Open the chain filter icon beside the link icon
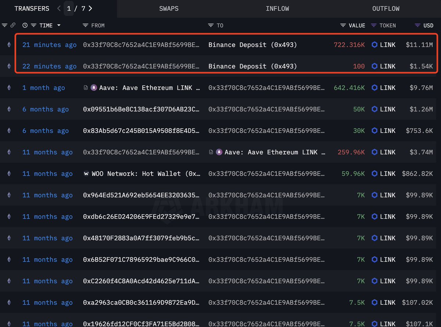441x327 pixels. pyautogui.click(x=4, y=25)
